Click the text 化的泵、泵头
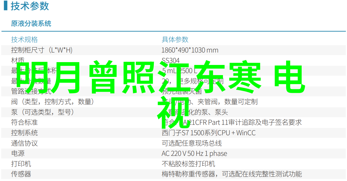This screenshot has height=181, width=347. click(208, 112)
